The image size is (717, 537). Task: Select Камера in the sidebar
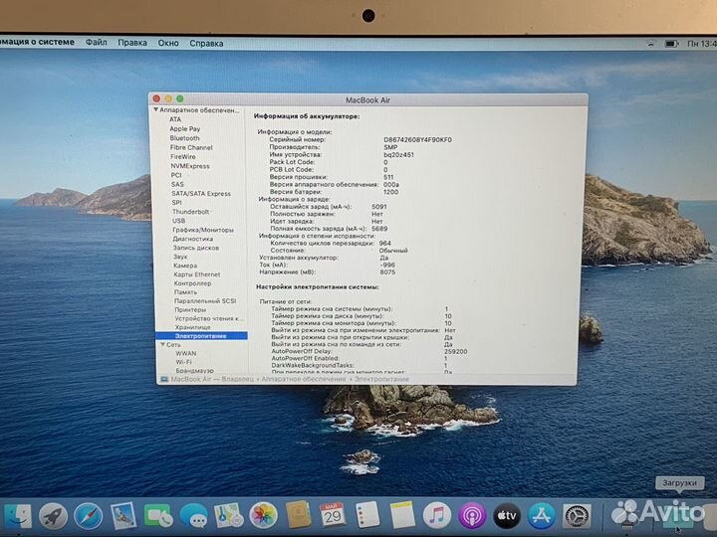point(185,266)
